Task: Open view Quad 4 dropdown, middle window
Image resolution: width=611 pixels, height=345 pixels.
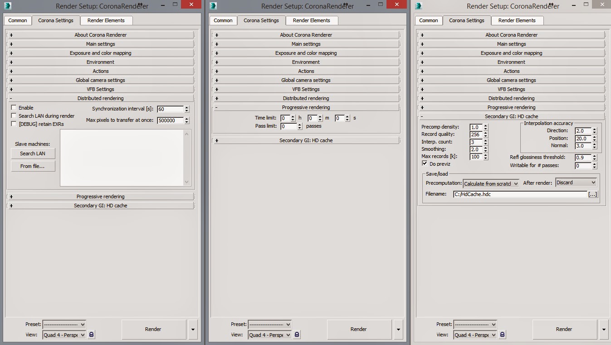Action: [269, 335]
